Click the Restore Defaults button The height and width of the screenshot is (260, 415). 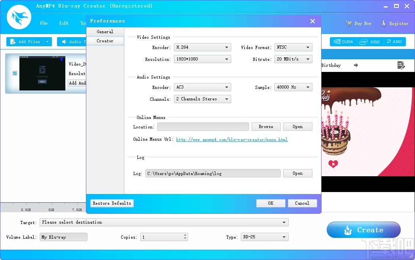(112, 203)
